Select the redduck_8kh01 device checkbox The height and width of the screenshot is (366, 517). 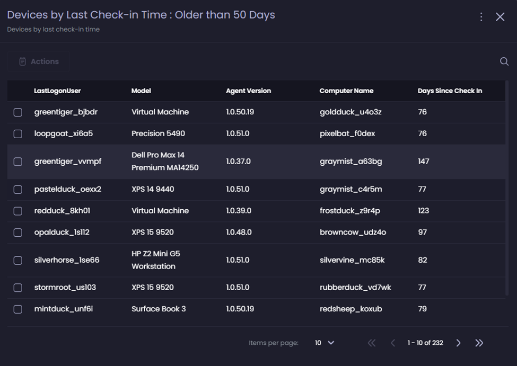point(17,210)
